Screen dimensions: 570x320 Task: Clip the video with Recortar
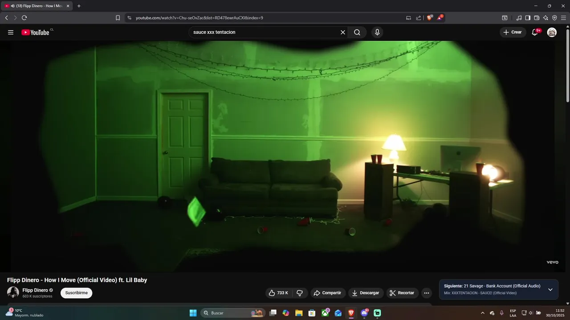click(x=402, y=293)
